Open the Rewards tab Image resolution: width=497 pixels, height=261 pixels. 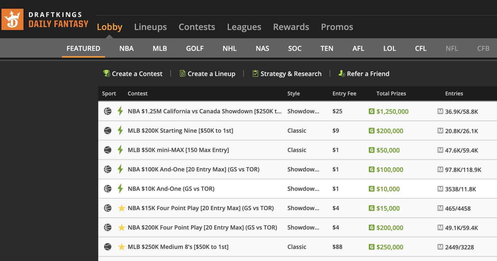pyautogui.click(x=291, y=27)
